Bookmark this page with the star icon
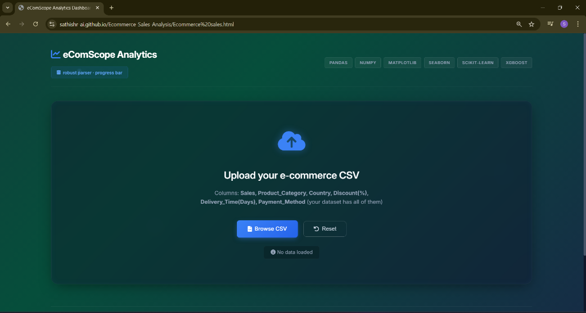Screen dimensions: 586x313 point(531,24)
